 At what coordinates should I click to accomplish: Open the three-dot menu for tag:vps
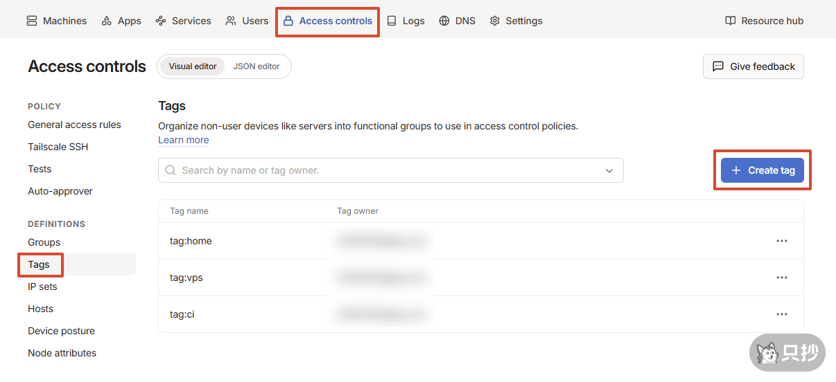782,278
